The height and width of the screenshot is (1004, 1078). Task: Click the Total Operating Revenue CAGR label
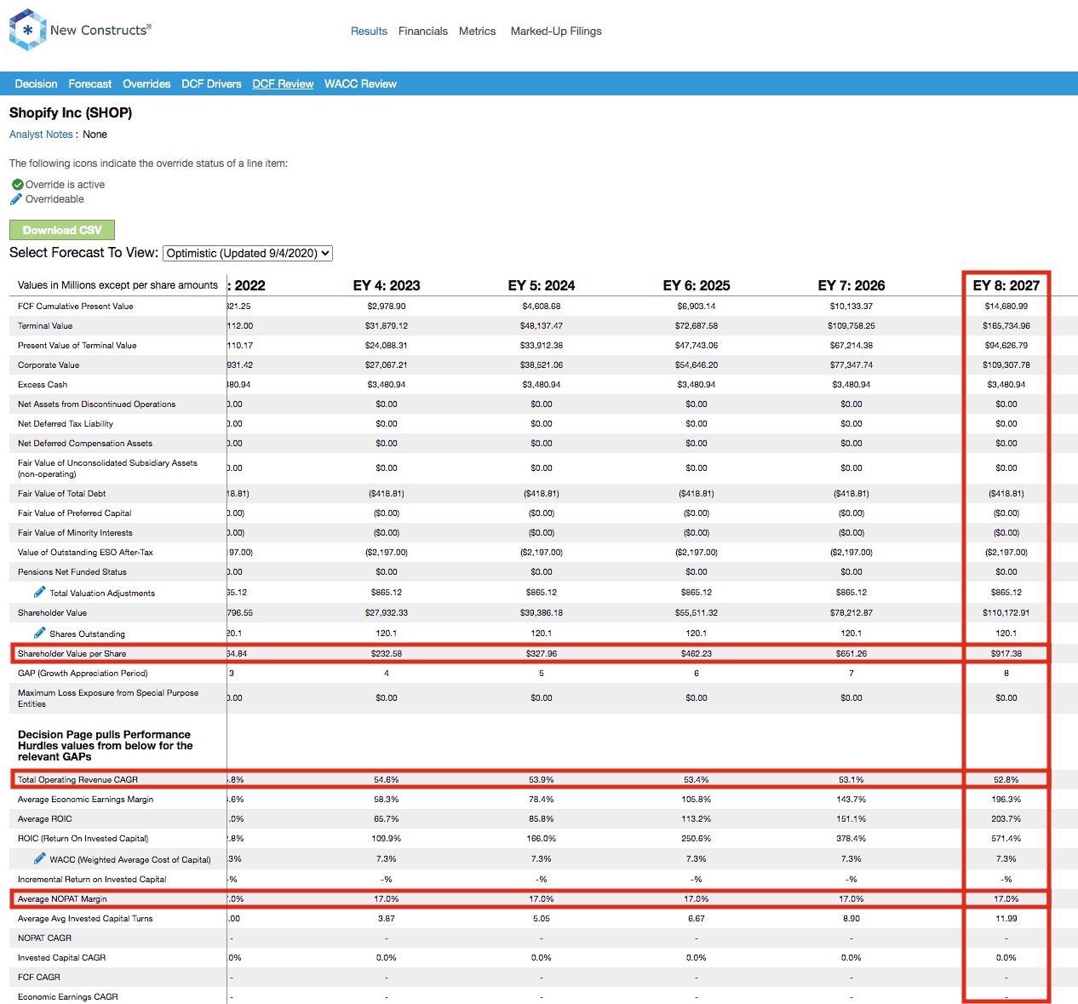(77, 779)
